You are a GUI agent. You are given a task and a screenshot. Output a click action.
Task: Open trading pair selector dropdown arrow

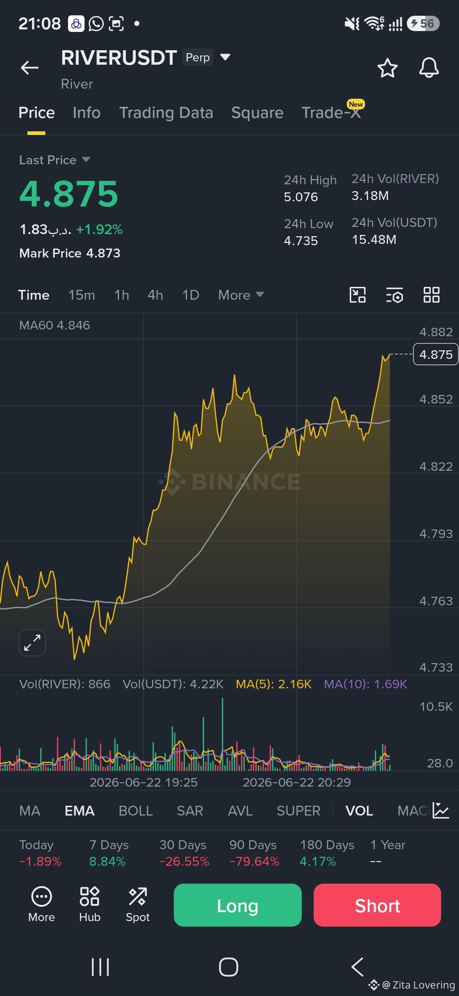point(225,57)
